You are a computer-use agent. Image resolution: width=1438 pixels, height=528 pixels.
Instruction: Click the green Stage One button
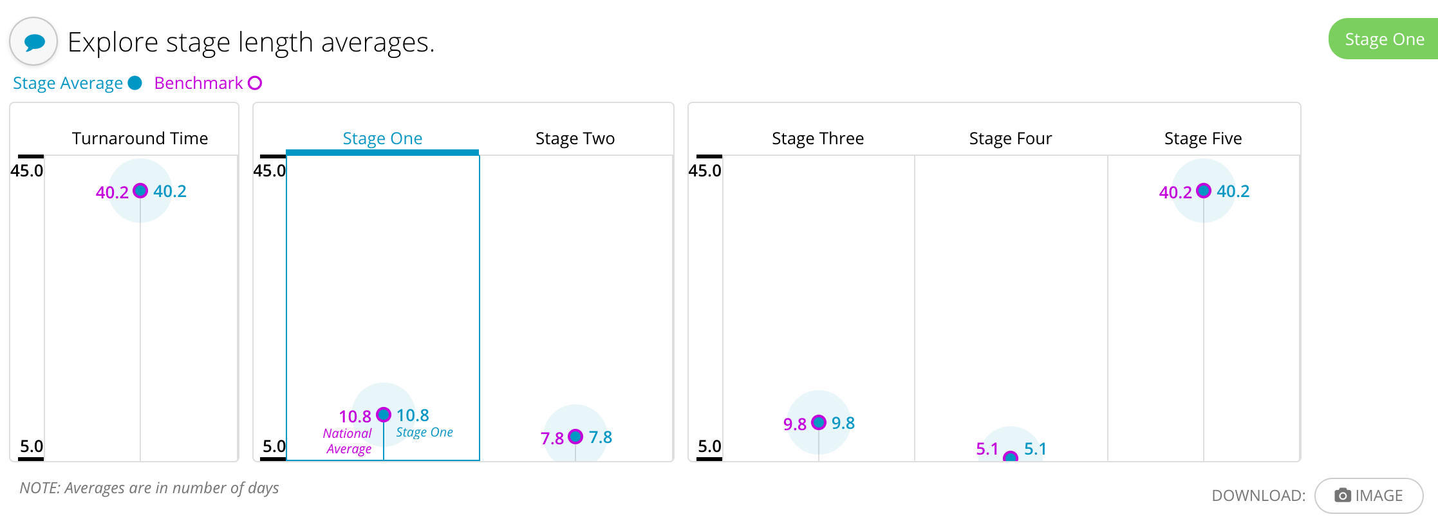click(x=1383, y=39)
